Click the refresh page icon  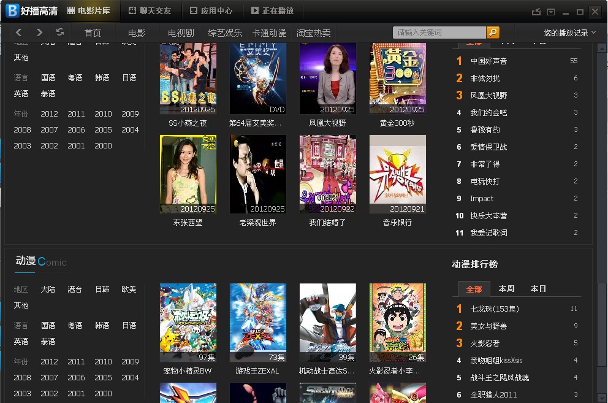click(59, 32)
